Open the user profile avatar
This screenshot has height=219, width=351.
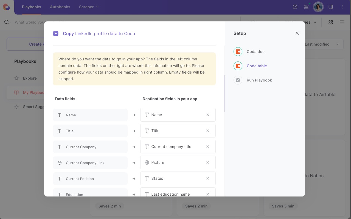pyautogui.click(x=318, y=7)
